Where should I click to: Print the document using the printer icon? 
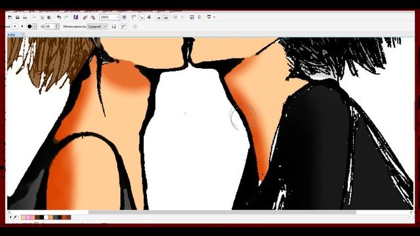point(25,18)
